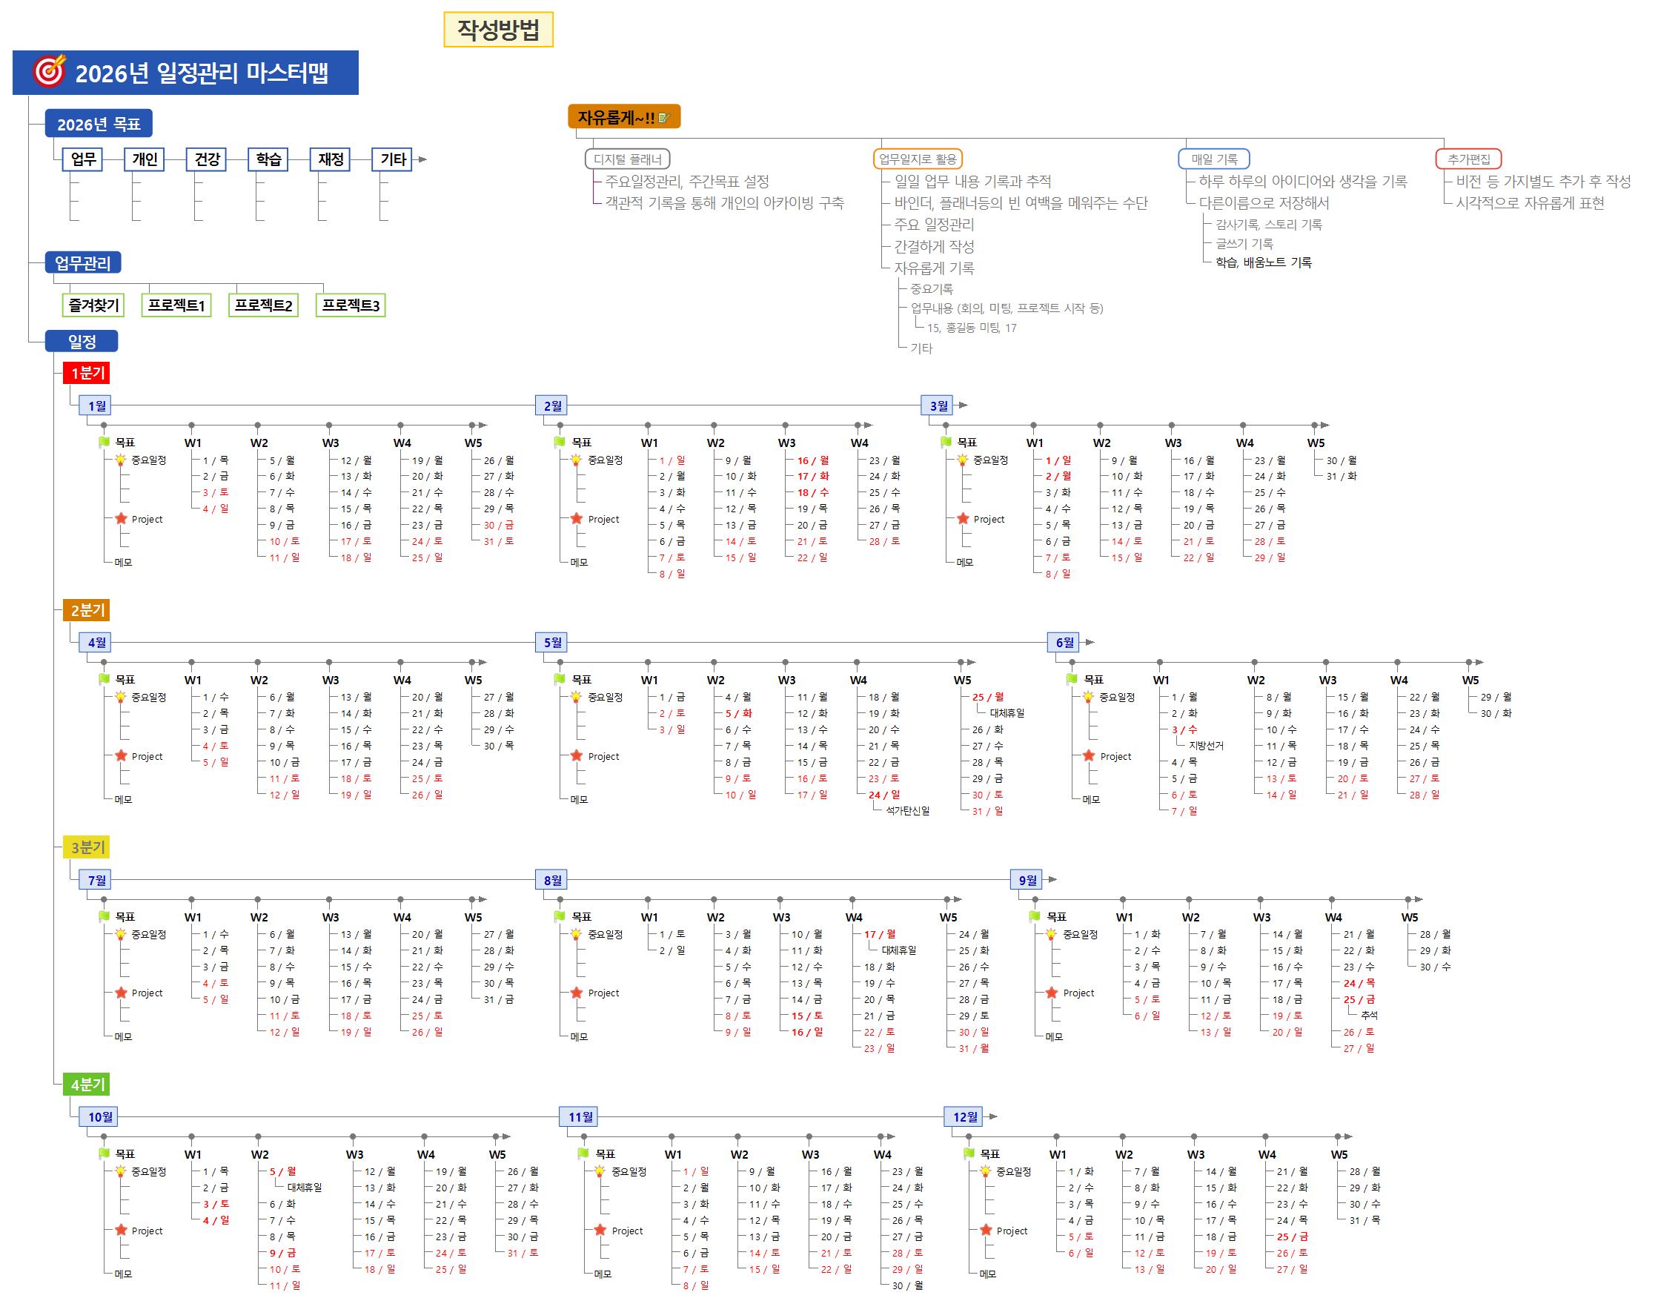Screen dimensions: 1658x1301
Task: Select the 즐겨찾기 box under 업무관리
Action: (x=93, y=305)
